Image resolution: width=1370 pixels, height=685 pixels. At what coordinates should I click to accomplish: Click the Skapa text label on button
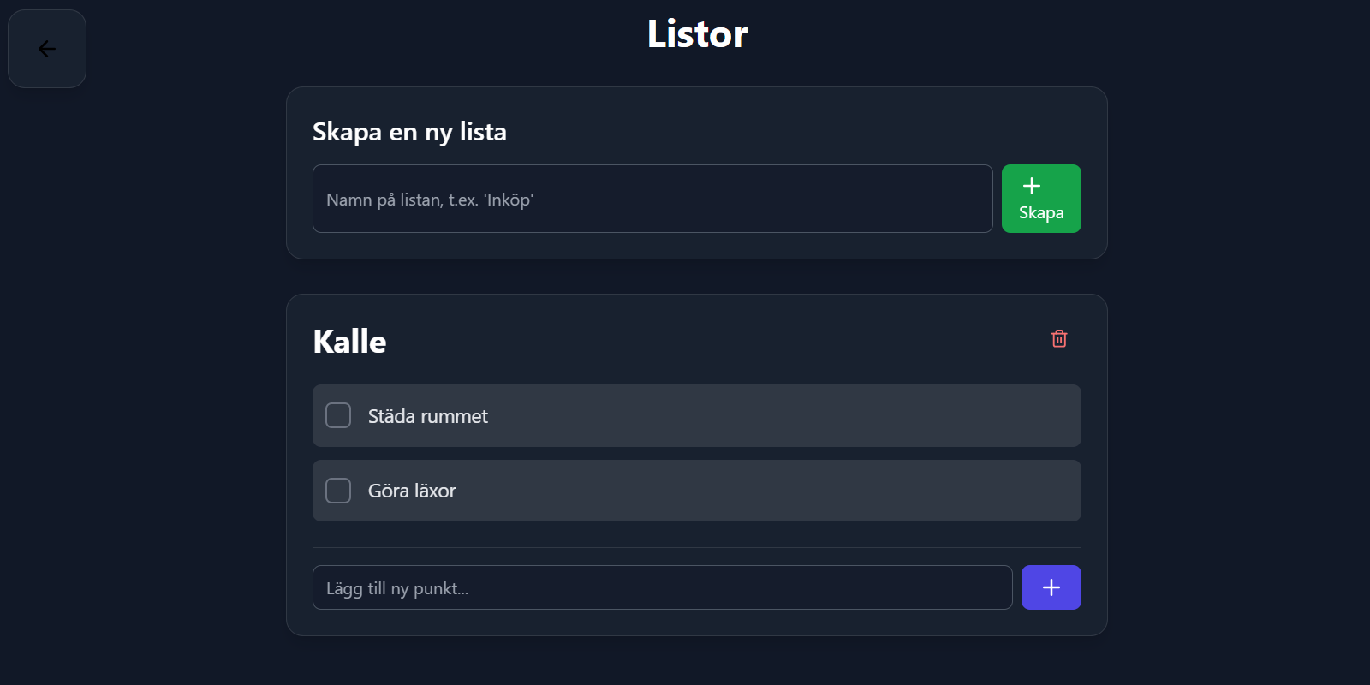pos(1041,213)
